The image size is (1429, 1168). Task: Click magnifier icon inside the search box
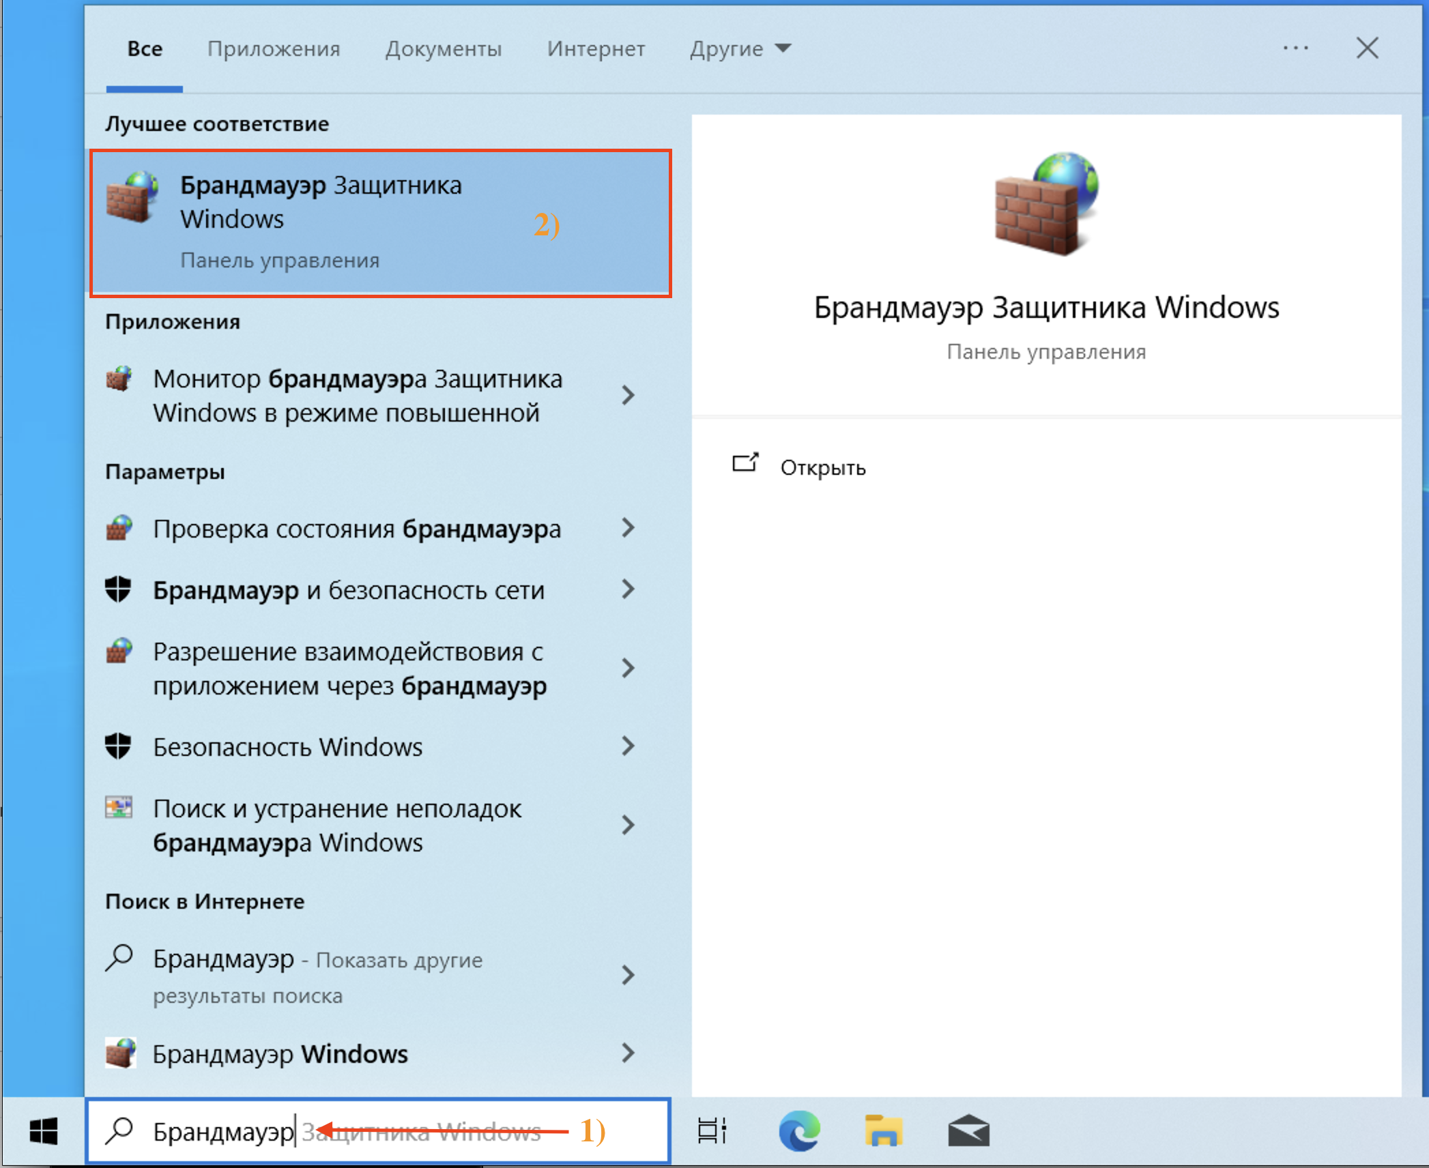119,1130
